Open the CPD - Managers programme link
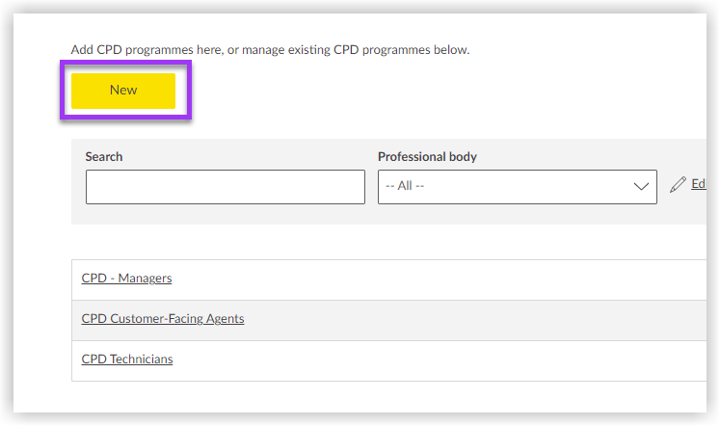Viewport: 720px width, 426px height. click(126, 279)
